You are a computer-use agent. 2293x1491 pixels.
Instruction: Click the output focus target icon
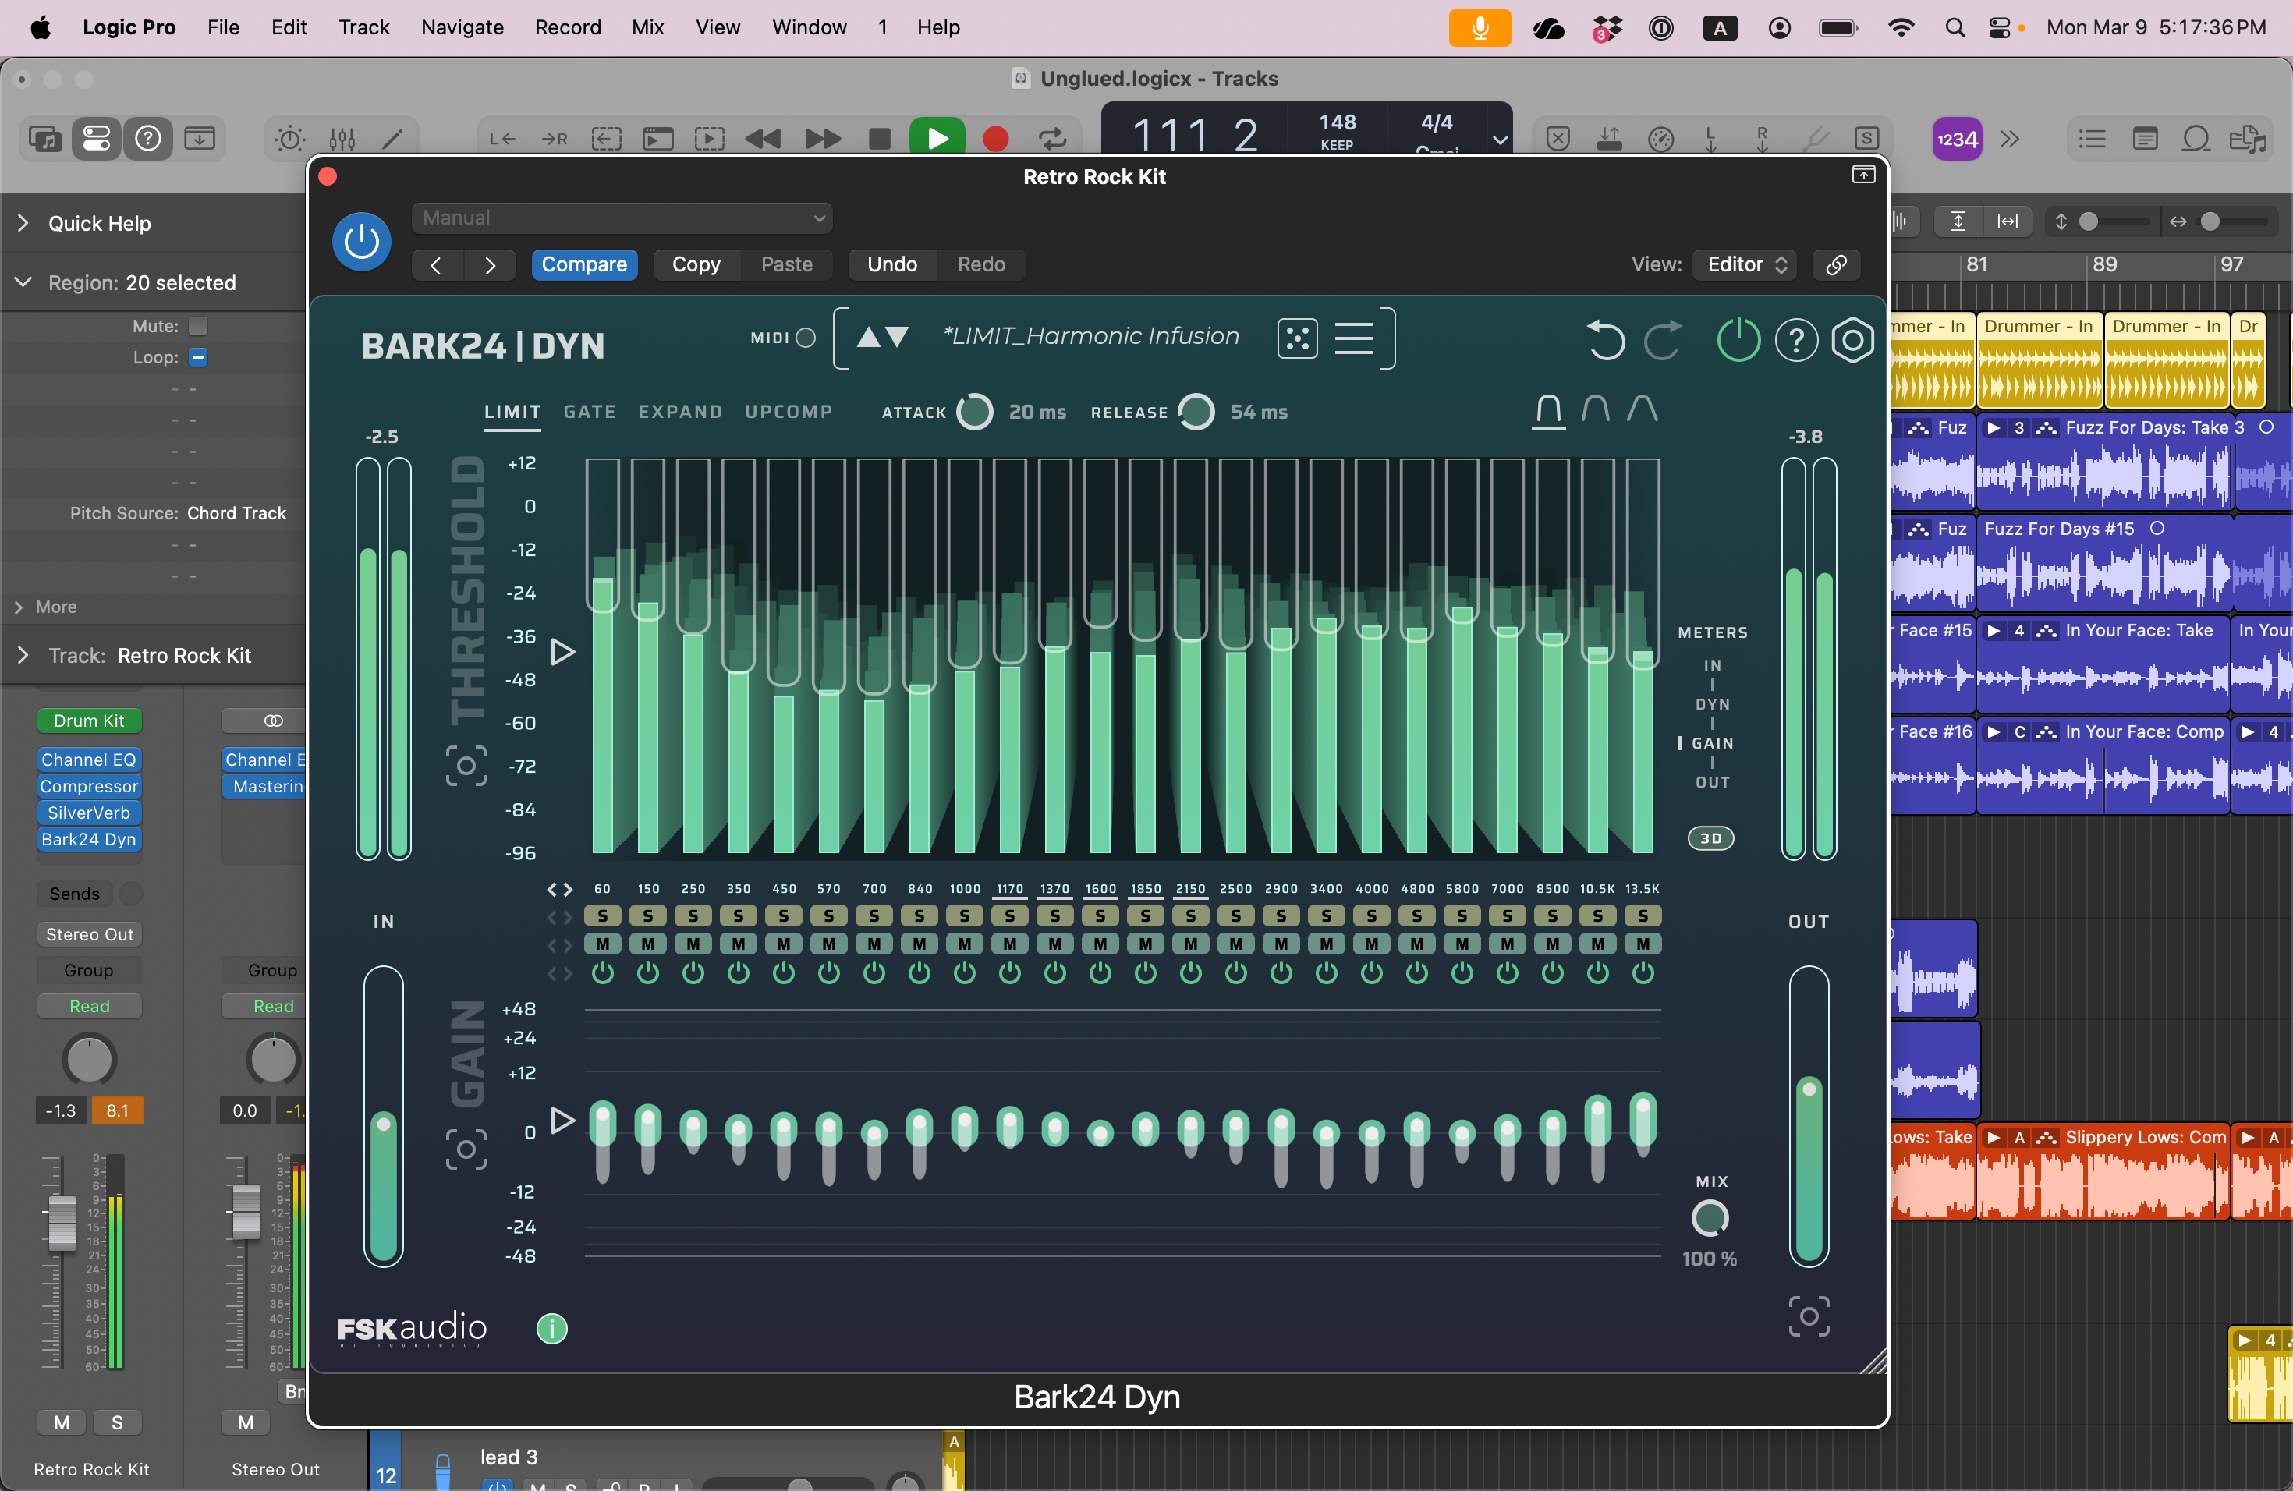point(1809,1316)
